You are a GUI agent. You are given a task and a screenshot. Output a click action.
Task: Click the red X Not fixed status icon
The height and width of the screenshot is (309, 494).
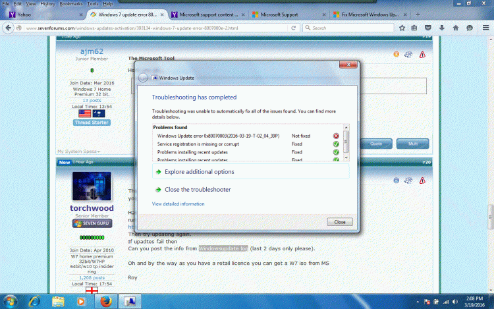coord(336,136)
